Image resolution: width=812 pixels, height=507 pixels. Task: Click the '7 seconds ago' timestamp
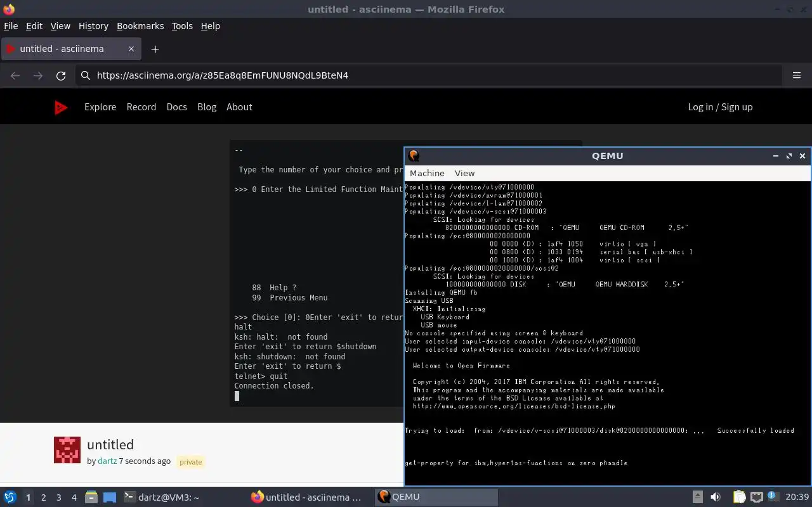click(145, 461)
